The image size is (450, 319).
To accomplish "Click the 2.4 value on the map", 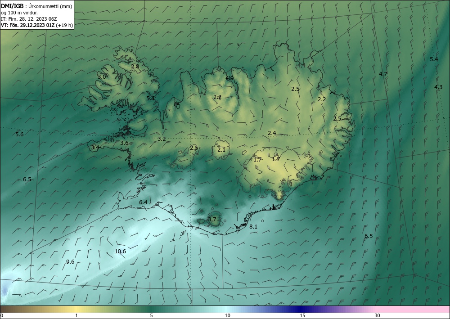I will coord(272,133).
